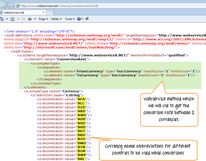Image resolution: width=206 pixels, height=161 pixels.
Task: Open a new tab with blank tab button
Action: pos(50,13)
